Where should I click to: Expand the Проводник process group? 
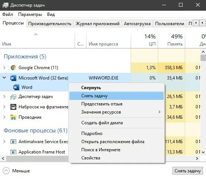click(4, 117)
